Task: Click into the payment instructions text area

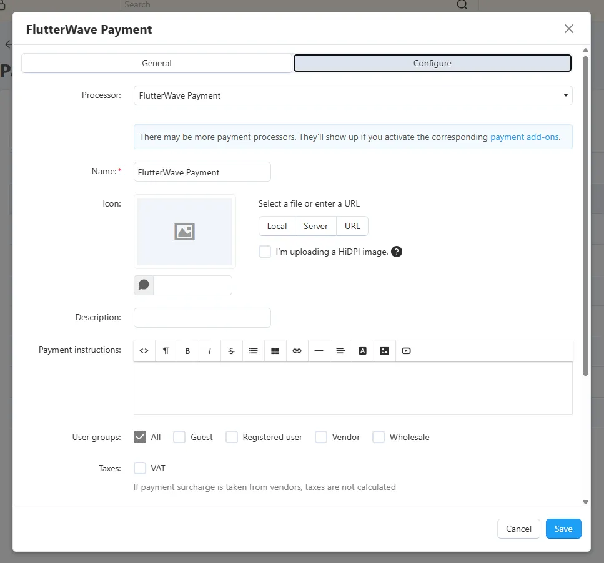Action: pos(353,388)
